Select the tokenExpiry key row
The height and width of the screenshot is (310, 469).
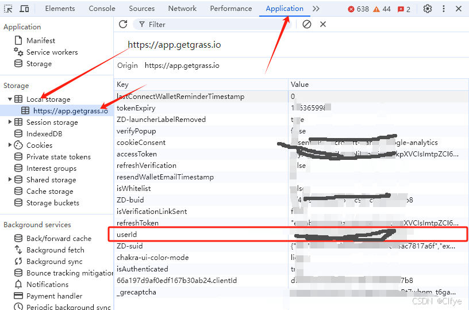point(291,108)
